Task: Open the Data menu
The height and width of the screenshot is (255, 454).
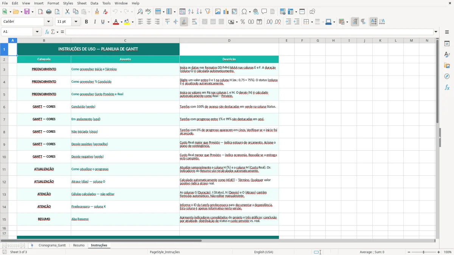Action: 94,3
